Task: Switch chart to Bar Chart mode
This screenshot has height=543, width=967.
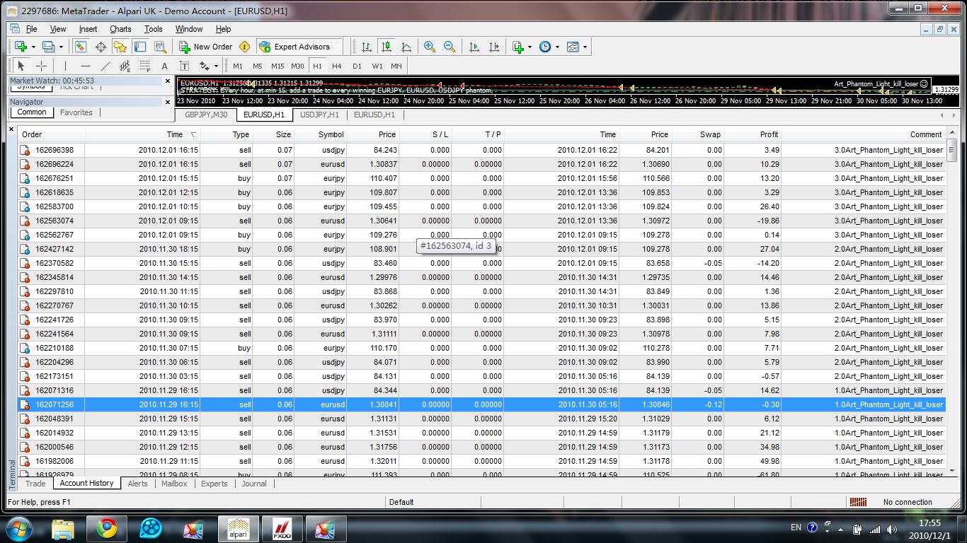Action: point(367,47)
